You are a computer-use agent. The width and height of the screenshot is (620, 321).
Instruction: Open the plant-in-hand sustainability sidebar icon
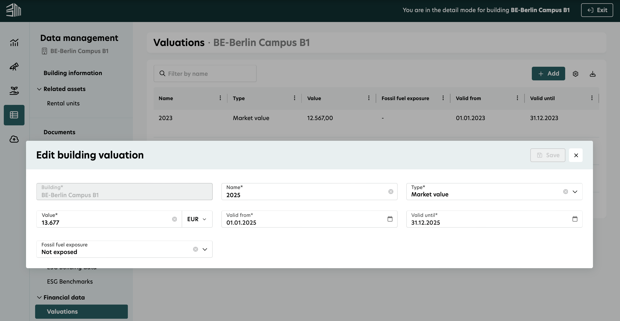coord(14,90)
